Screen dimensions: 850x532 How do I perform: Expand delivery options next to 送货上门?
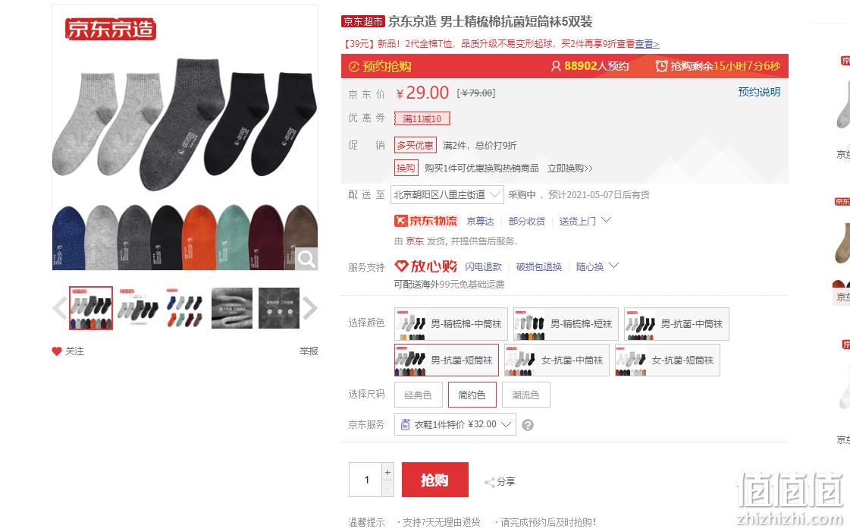pos(606,220)
